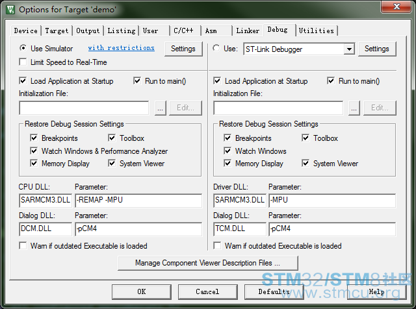Viewport: 416px width, 309px height.
Task: Toggle debugger Breakpoints checkbox
Action: [227, 138]
